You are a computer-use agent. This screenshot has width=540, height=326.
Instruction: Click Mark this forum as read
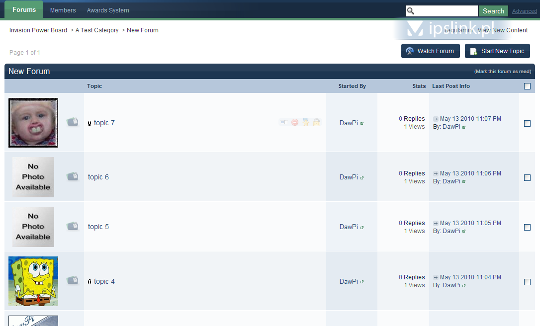503,72
